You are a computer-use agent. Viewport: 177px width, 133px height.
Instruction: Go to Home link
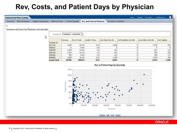[x=132, y=18]
